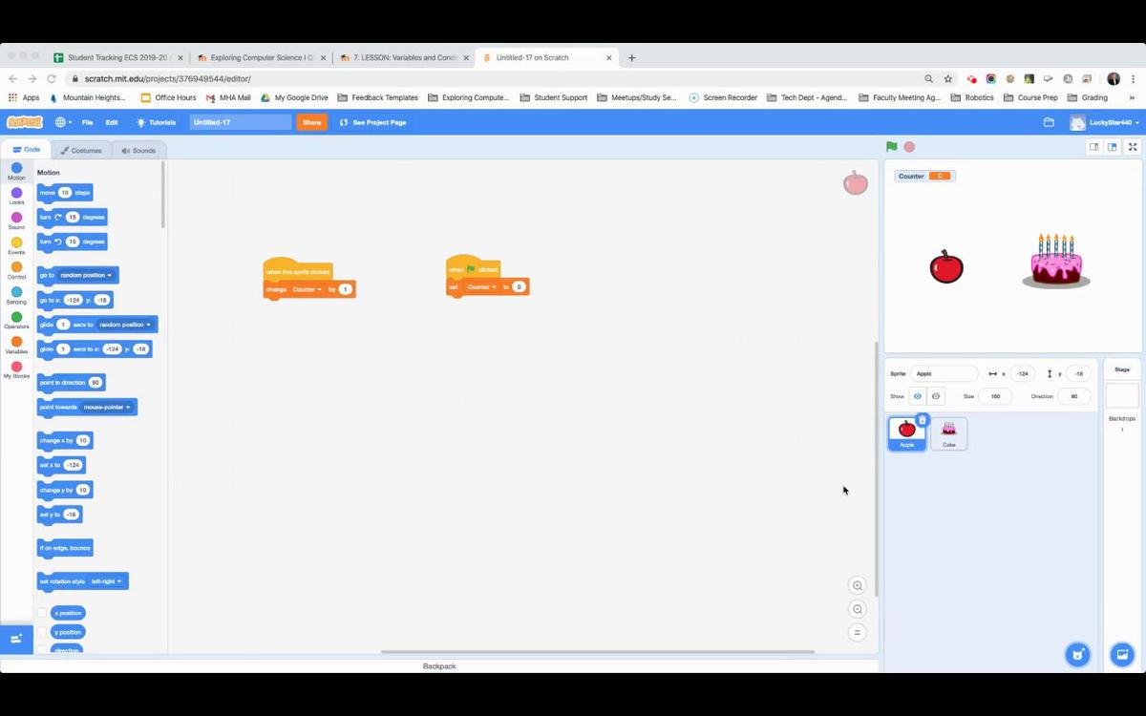
Task: Reload the browser page
Action: (51, 78)
